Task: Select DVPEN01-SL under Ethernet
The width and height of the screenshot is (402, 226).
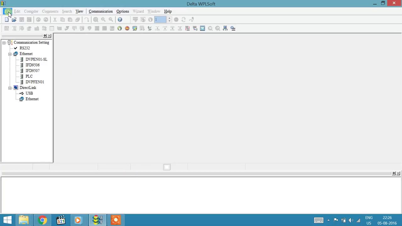Action: [x=36, y=59]
